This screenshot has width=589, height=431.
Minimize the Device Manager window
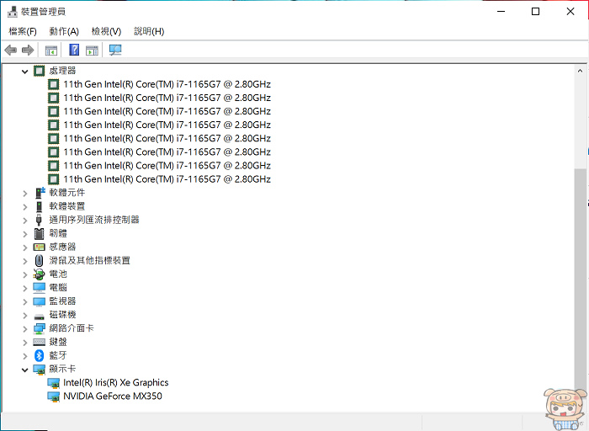click(501, 12)
